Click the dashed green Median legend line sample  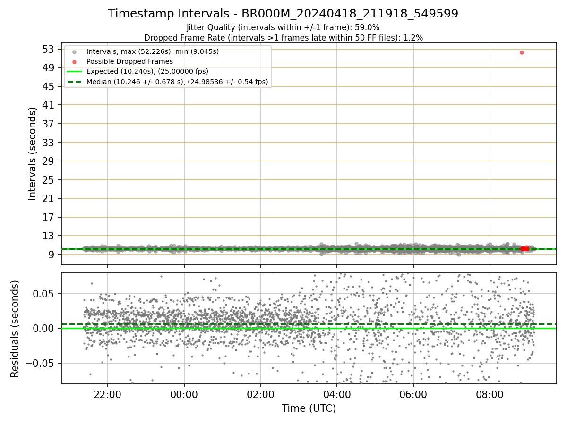[74, 82]
